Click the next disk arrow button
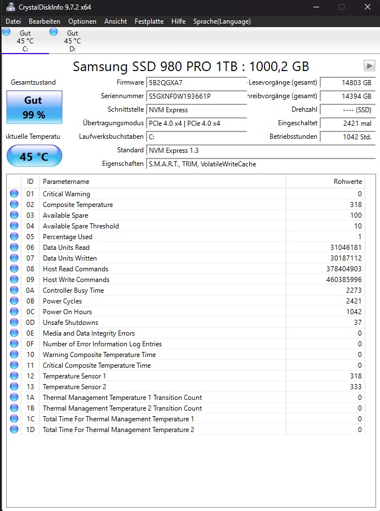 click(x=369, y=65)
